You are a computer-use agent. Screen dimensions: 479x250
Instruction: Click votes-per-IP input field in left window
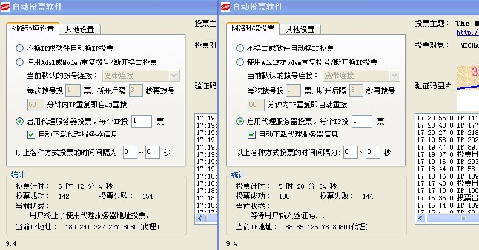pyautogui.click(x=141, y=122)
